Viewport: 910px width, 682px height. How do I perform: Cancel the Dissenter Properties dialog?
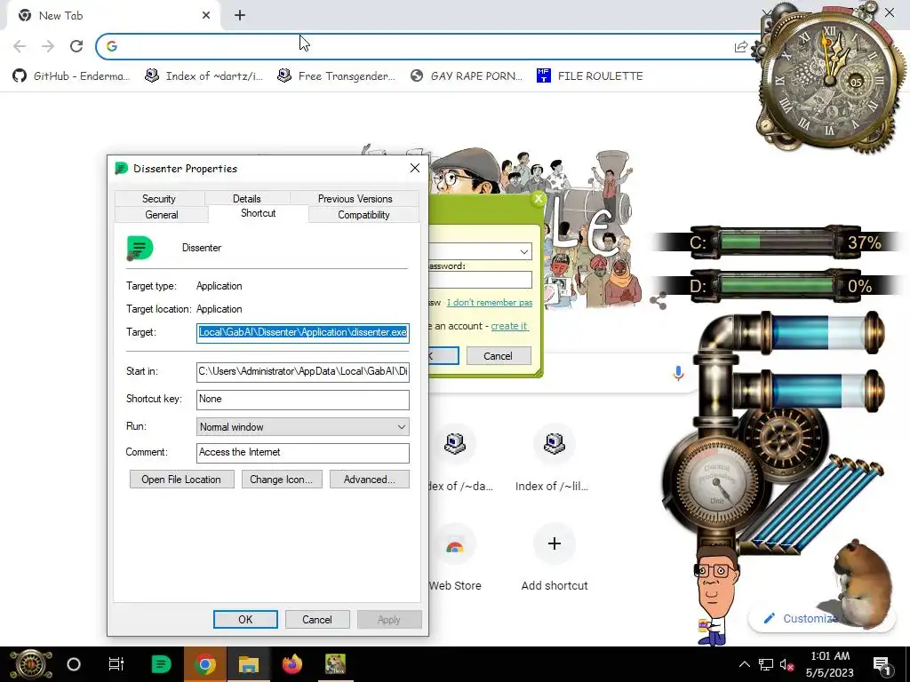[317, 619]
